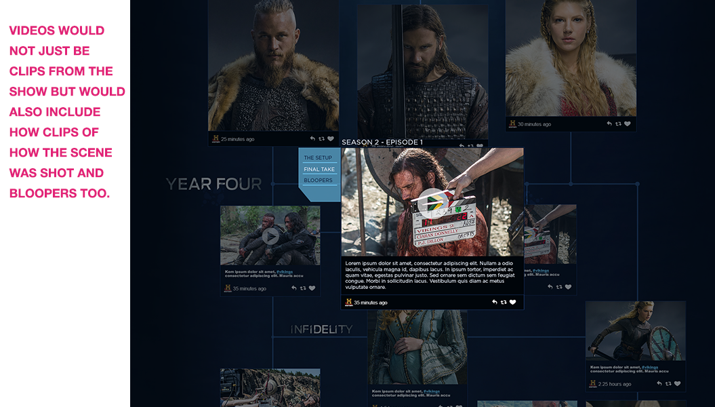This screenshot has width=715, height=407.
Task: Click the YEAR FOUR timeline label
Action: (214, 184)
